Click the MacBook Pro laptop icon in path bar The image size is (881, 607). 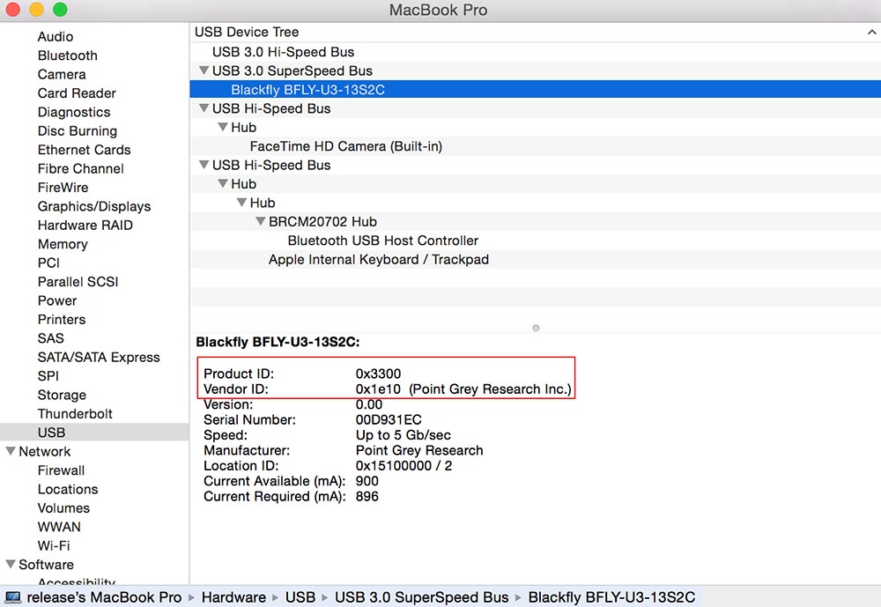tap(12, 597)
